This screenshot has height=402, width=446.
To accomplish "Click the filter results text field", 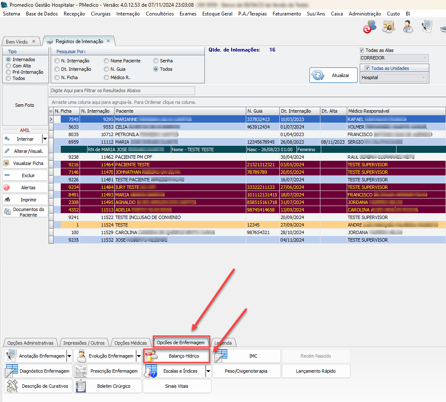I will pyautogui.click(x=122, y=90).
